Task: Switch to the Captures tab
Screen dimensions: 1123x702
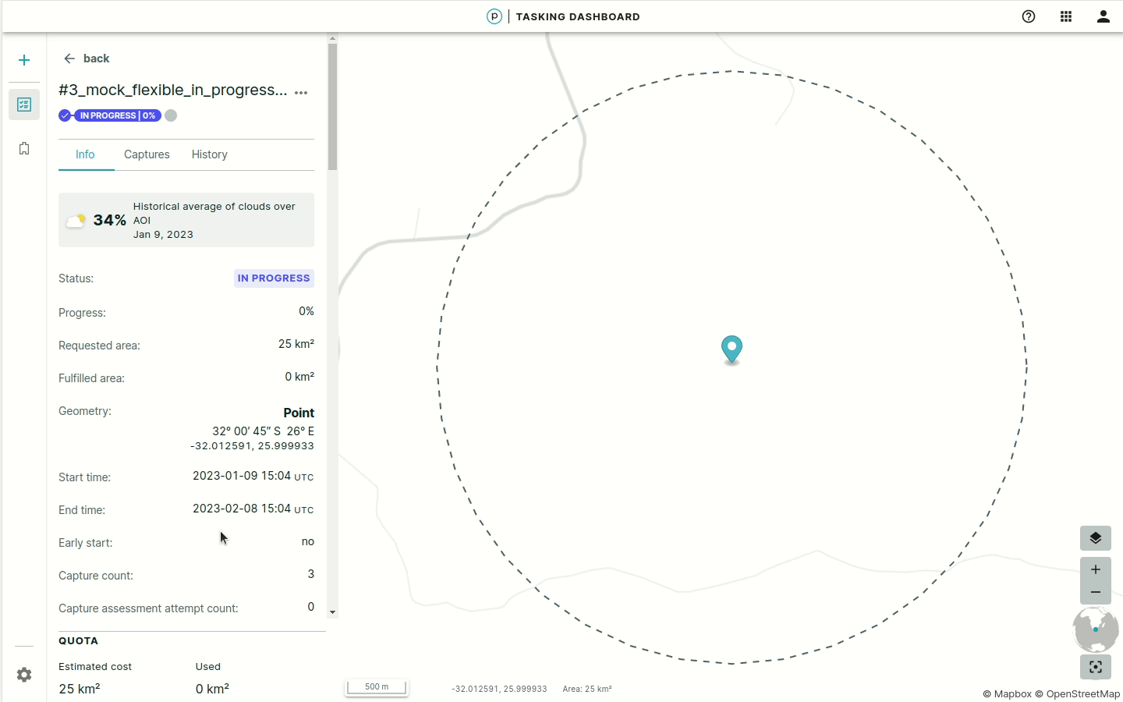Action: click(x=147, y=154)
